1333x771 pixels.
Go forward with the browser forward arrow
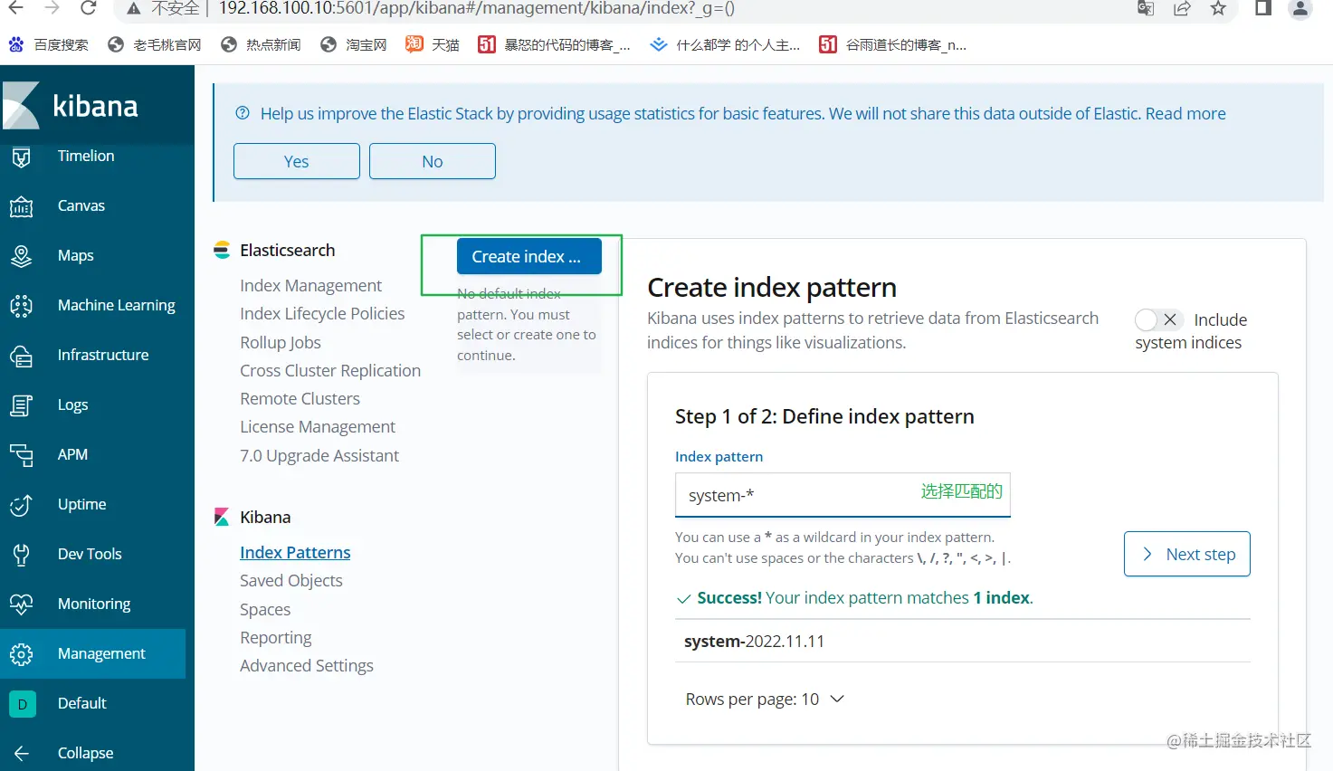[52, 8]
